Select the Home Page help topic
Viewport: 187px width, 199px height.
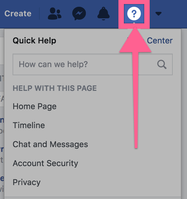click(x=35, y=106)
